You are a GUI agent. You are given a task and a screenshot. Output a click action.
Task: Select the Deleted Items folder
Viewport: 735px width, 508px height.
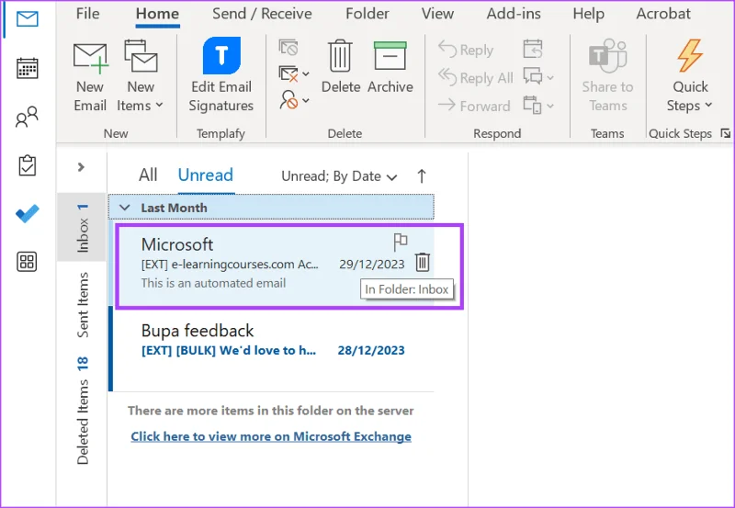pos(83,411)
